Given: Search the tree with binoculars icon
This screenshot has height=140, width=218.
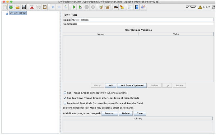Looking at the screenshot, I should pos(116,7).
